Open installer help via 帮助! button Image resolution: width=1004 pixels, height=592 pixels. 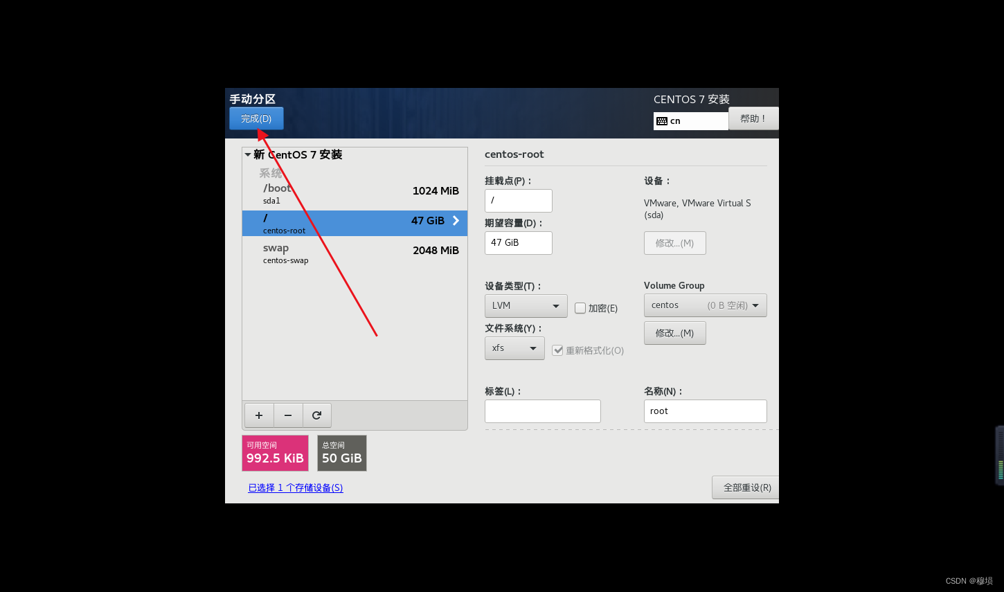pyautogui.click(x=753, y=118)
